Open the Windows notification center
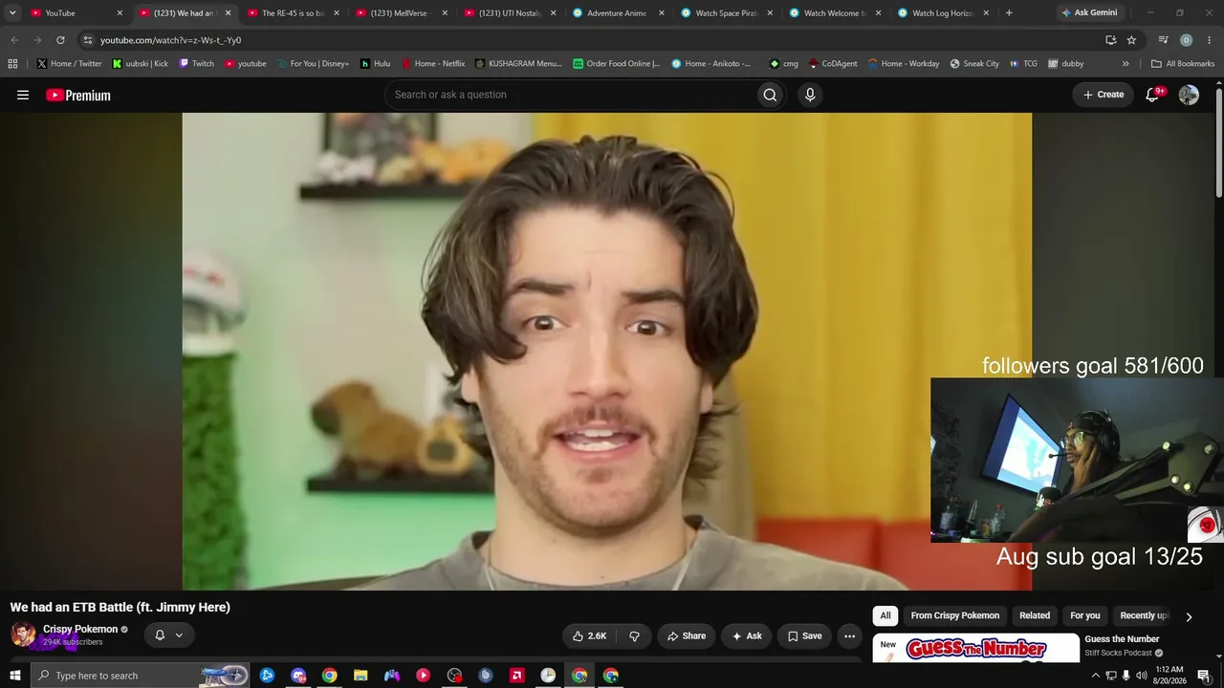Viewport: 1224px width, 688px height. (x=1204, y=676)
